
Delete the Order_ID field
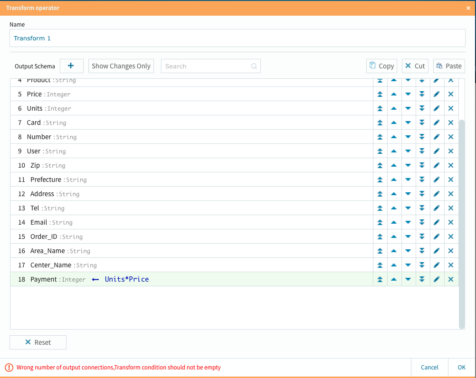coord(451,236)
